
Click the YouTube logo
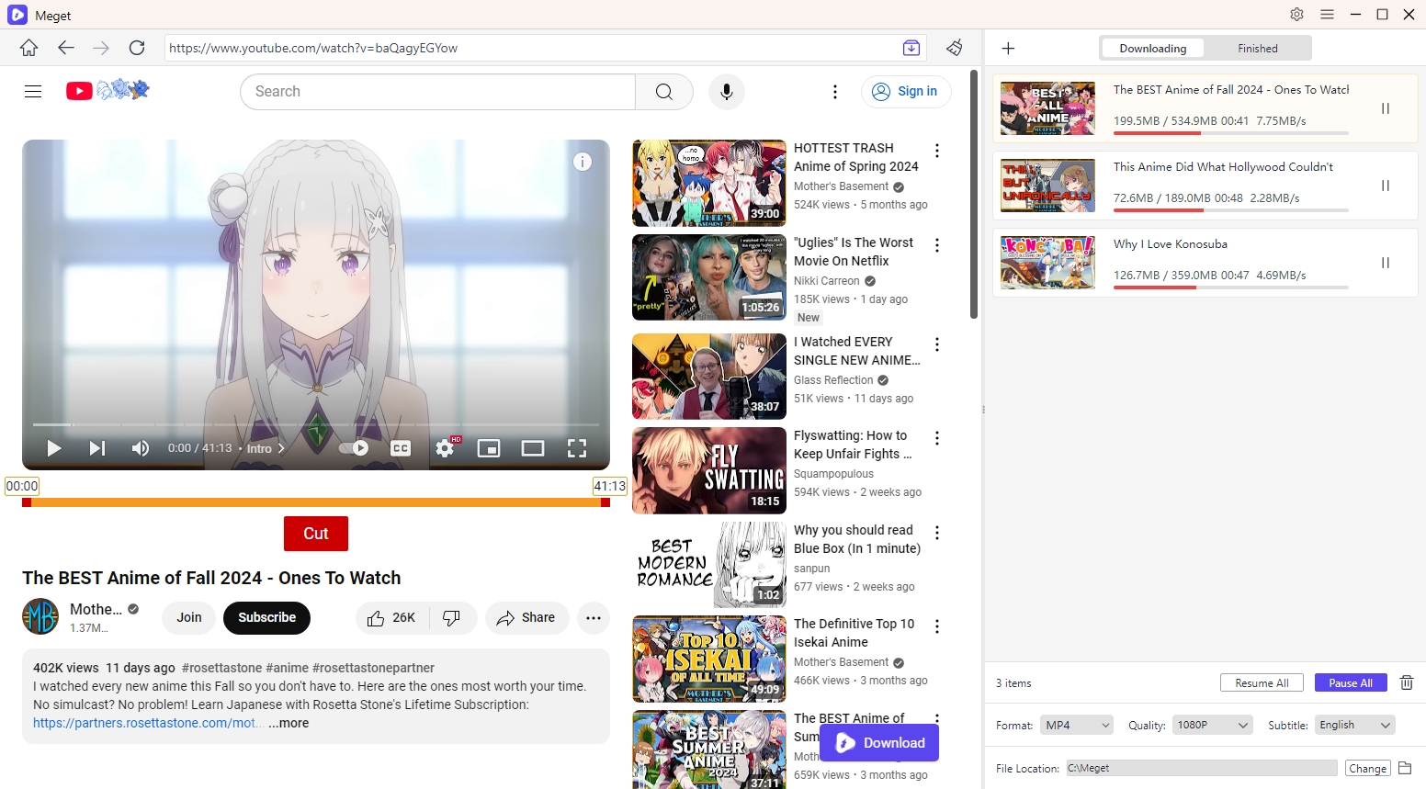pyautogui.click(x=108, y=90)
